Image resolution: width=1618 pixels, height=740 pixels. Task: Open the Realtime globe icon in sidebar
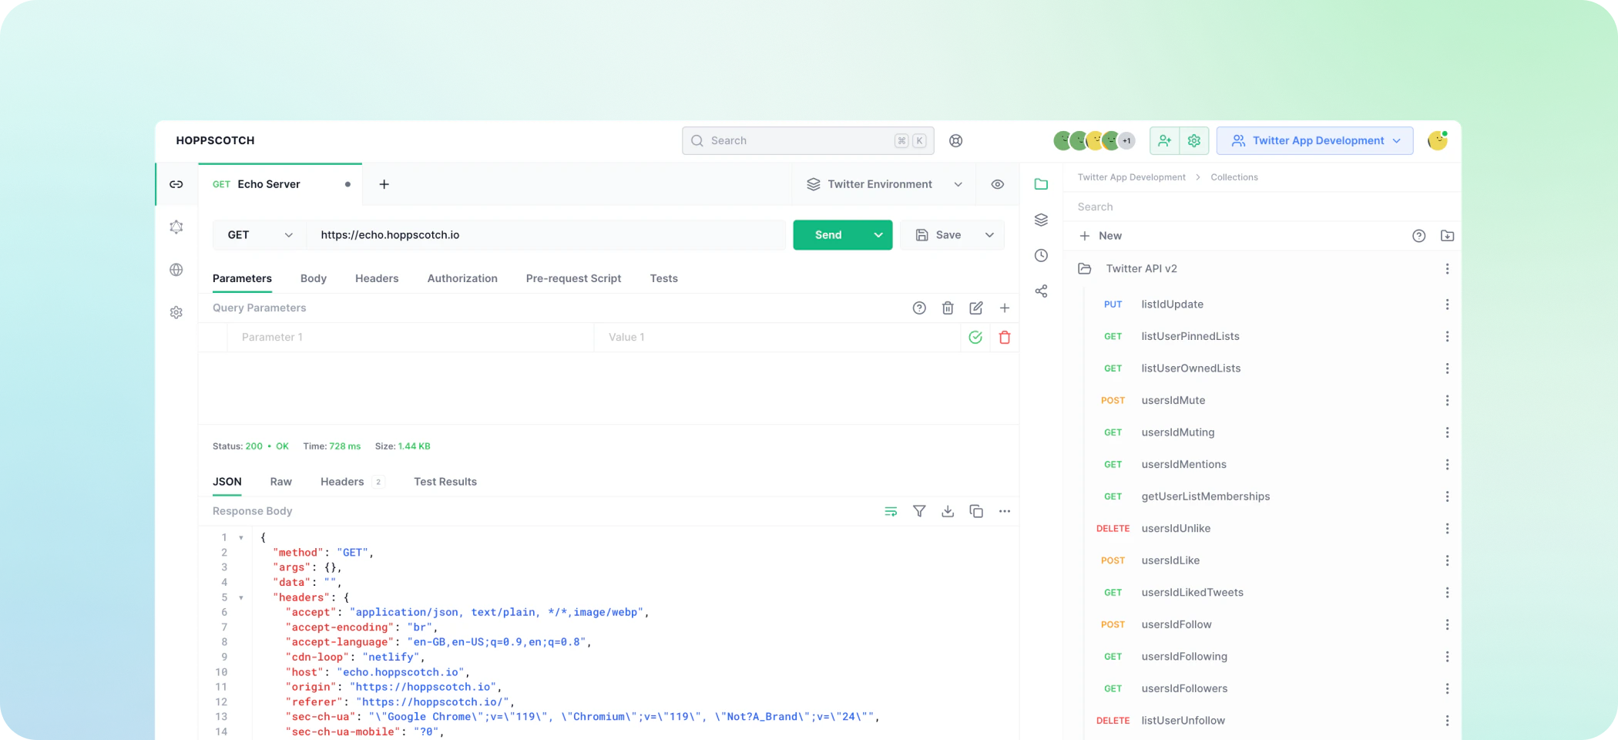coord(176,270)
